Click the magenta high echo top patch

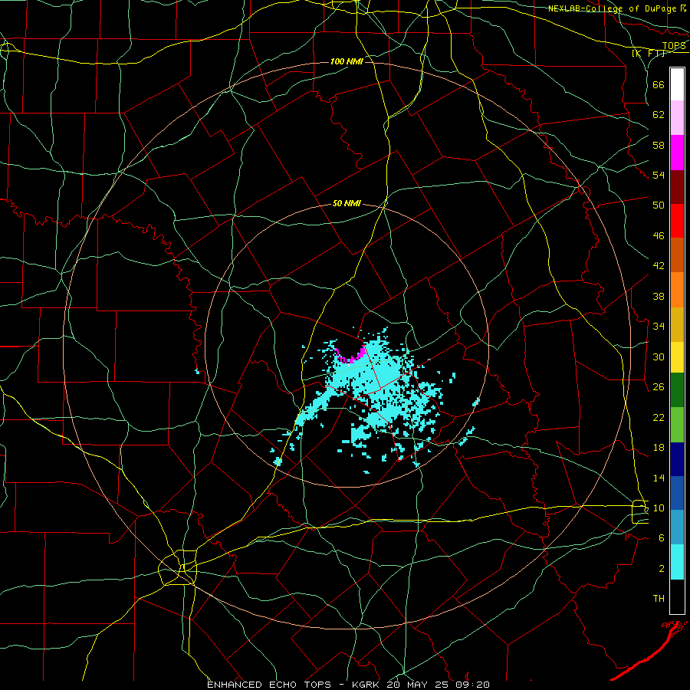(x=350, y=356)
